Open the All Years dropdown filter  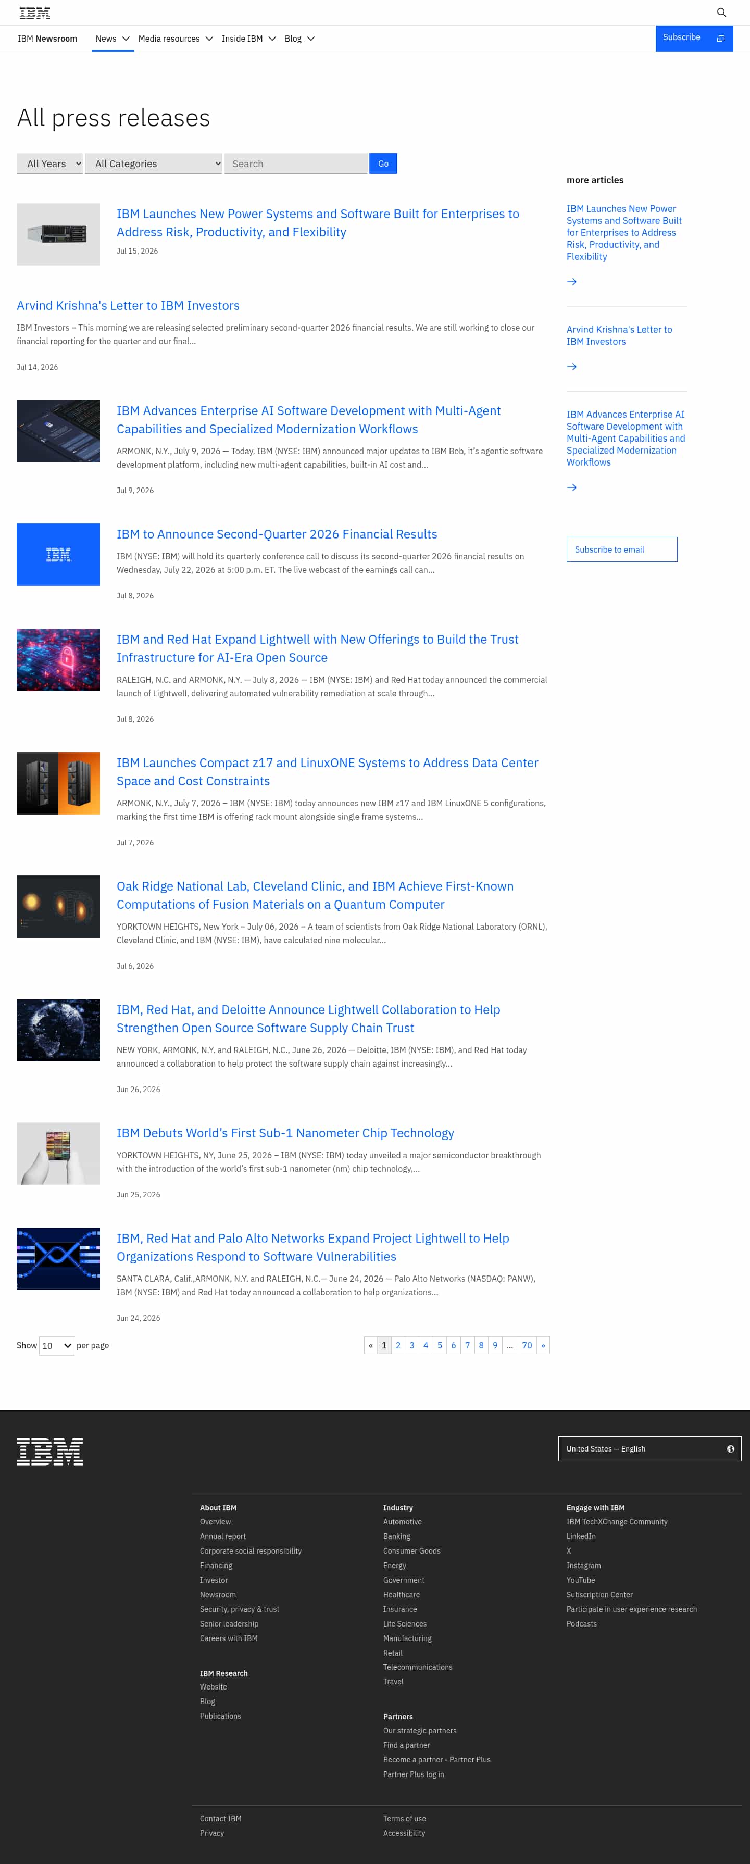point(49,164)
